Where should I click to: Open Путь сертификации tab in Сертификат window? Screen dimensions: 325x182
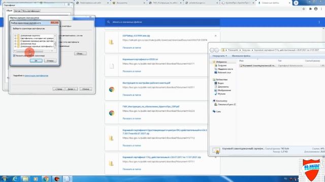click(x=31, y=11)
